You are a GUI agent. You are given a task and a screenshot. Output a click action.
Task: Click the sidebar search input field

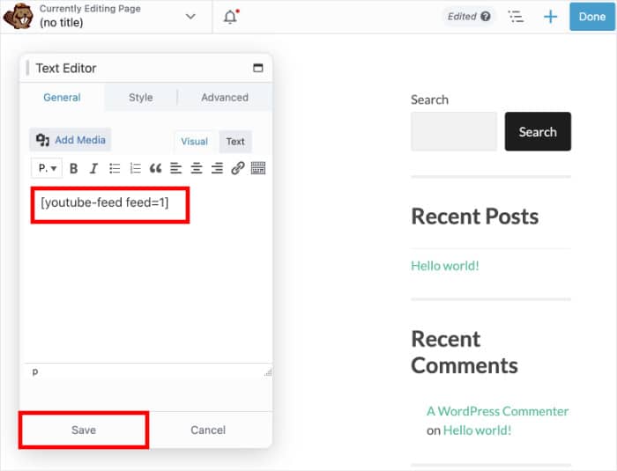(454, 131)
